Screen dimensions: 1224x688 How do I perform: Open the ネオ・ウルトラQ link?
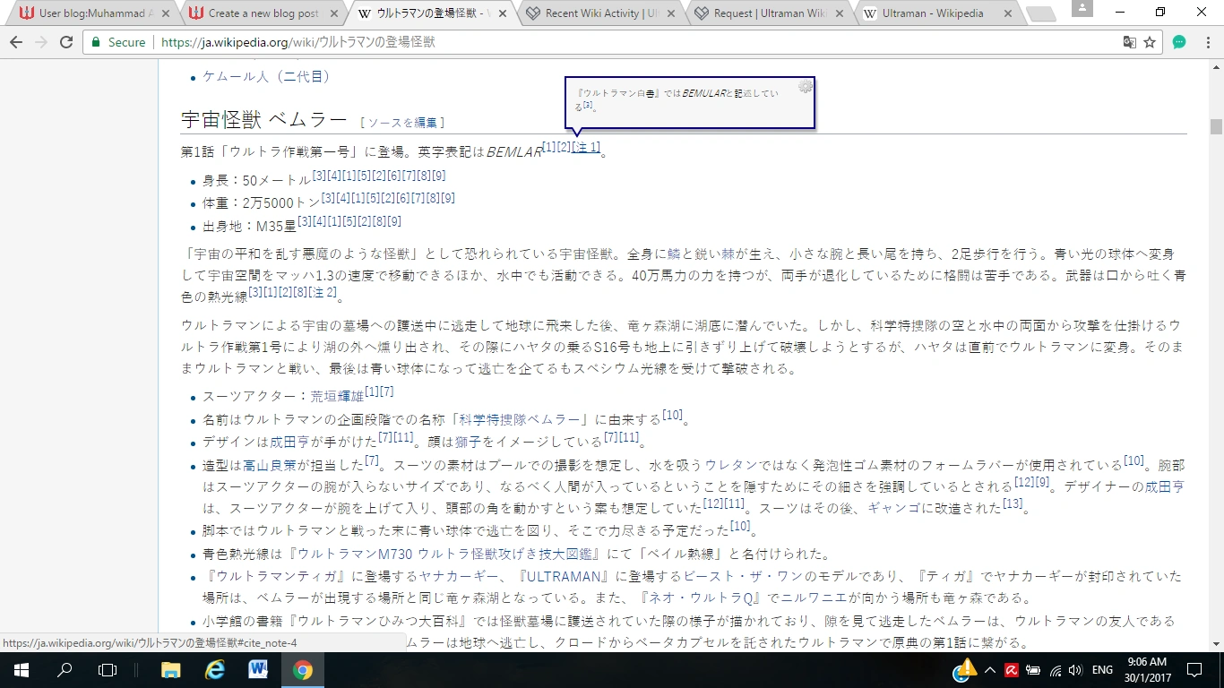[x=701, y=598]
